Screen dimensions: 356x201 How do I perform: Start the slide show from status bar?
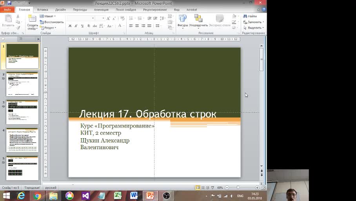(213, 188)
